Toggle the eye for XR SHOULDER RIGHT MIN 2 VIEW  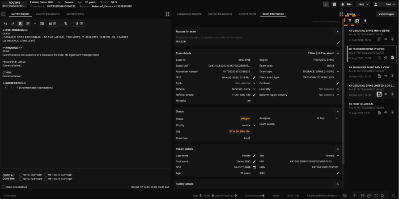pos(386,76)
